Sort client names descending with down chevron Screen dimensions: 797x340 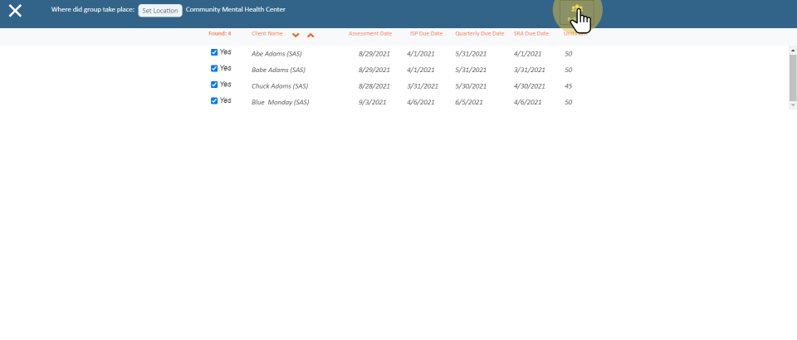[x=296, y=35]
